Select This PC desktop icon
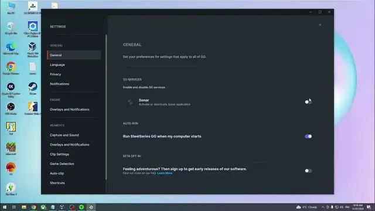The width and height of the screenshot is (375, 211). (x=11, y=8)
